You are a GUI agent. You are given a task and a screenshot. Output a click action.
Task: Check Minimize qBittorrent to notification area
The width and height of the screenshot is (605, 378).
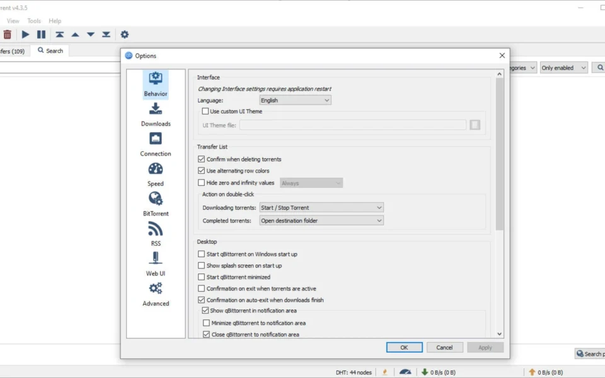[x=206, y=323]
